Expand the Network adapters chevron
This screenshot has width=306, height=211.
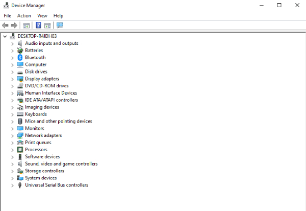coord(12,136)
